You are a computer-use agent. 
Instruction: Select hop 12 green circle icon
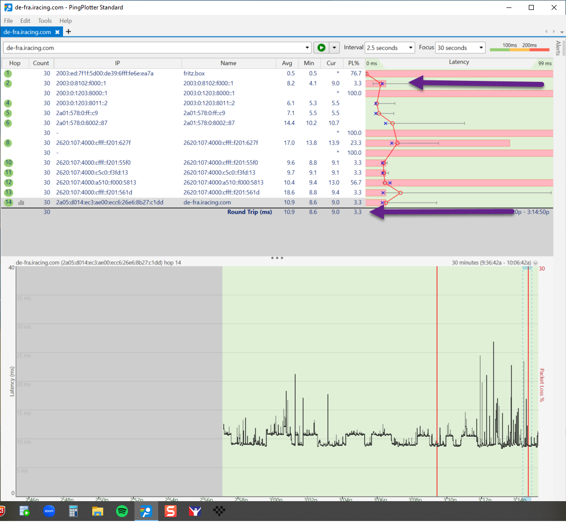click(x=8, y=183)
